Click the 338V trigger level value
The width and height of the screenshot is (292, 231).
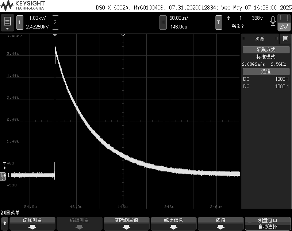257,18
